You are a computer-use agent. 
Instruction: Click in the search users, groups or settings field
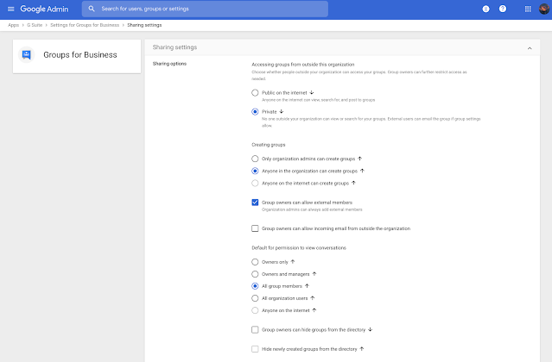[x=205, y=9]
